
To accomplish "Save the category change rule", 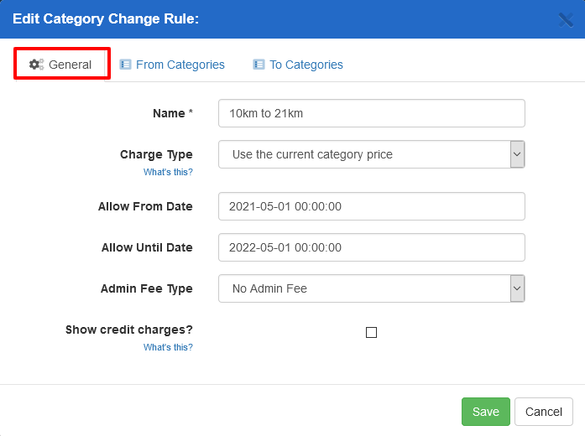I will (x=485, y=412).
